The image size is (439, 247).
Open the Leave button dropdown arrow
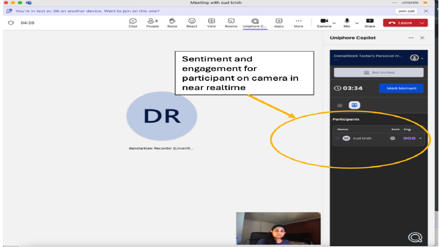[x=422, y=23]
